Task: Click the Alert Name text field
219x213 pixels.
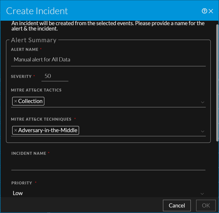Action: pyautogui.click(x=108, y=60)
